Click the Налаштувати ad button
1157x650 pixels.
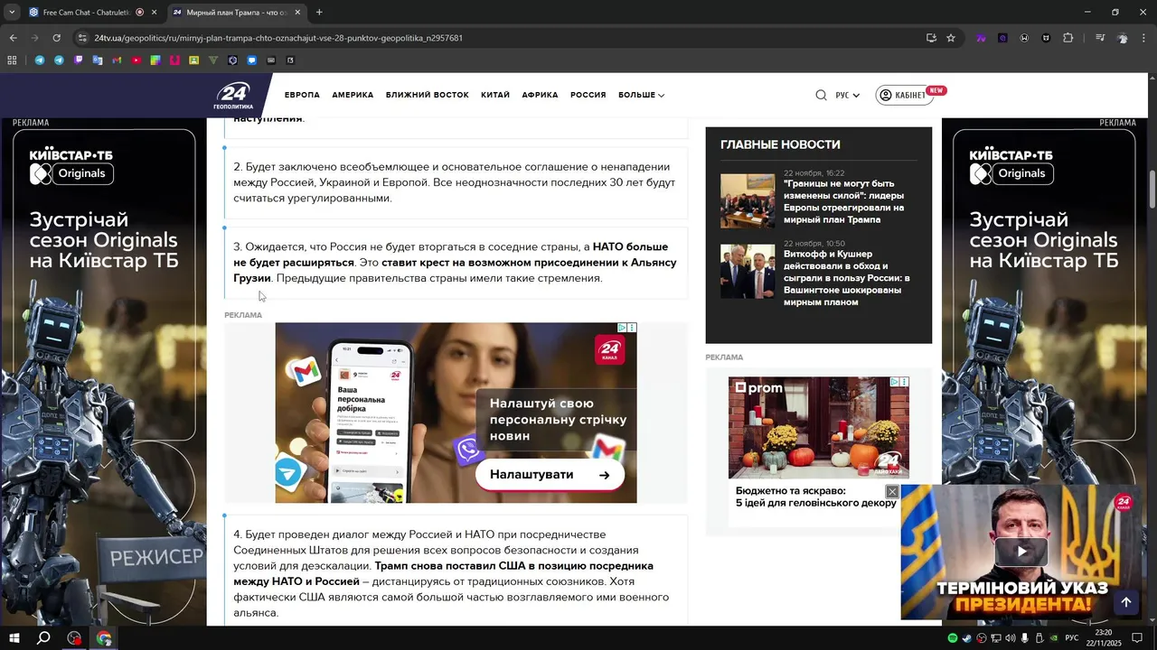pyautogui.click(x=550, y=475)
